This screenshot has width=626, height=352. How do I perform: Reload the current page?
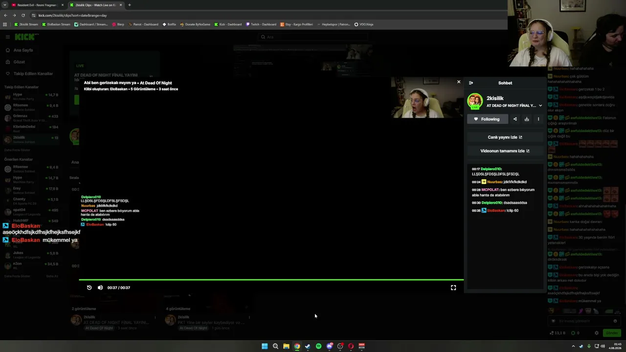click(23, 15)
